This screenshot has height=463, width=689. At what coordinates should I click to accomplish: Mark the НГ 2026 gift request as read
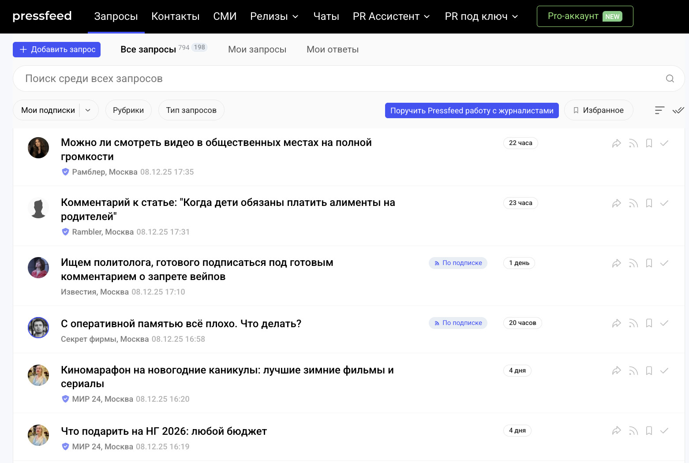(664, 431)
